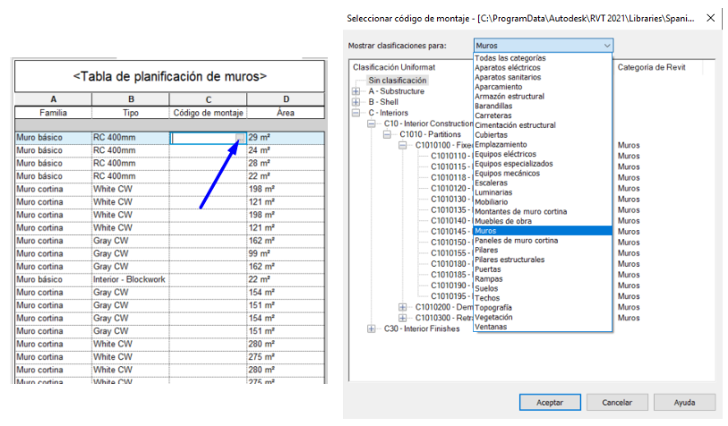
Task: Close the Seleccionar código de montaje dialog
Action: tap(710, 18)
